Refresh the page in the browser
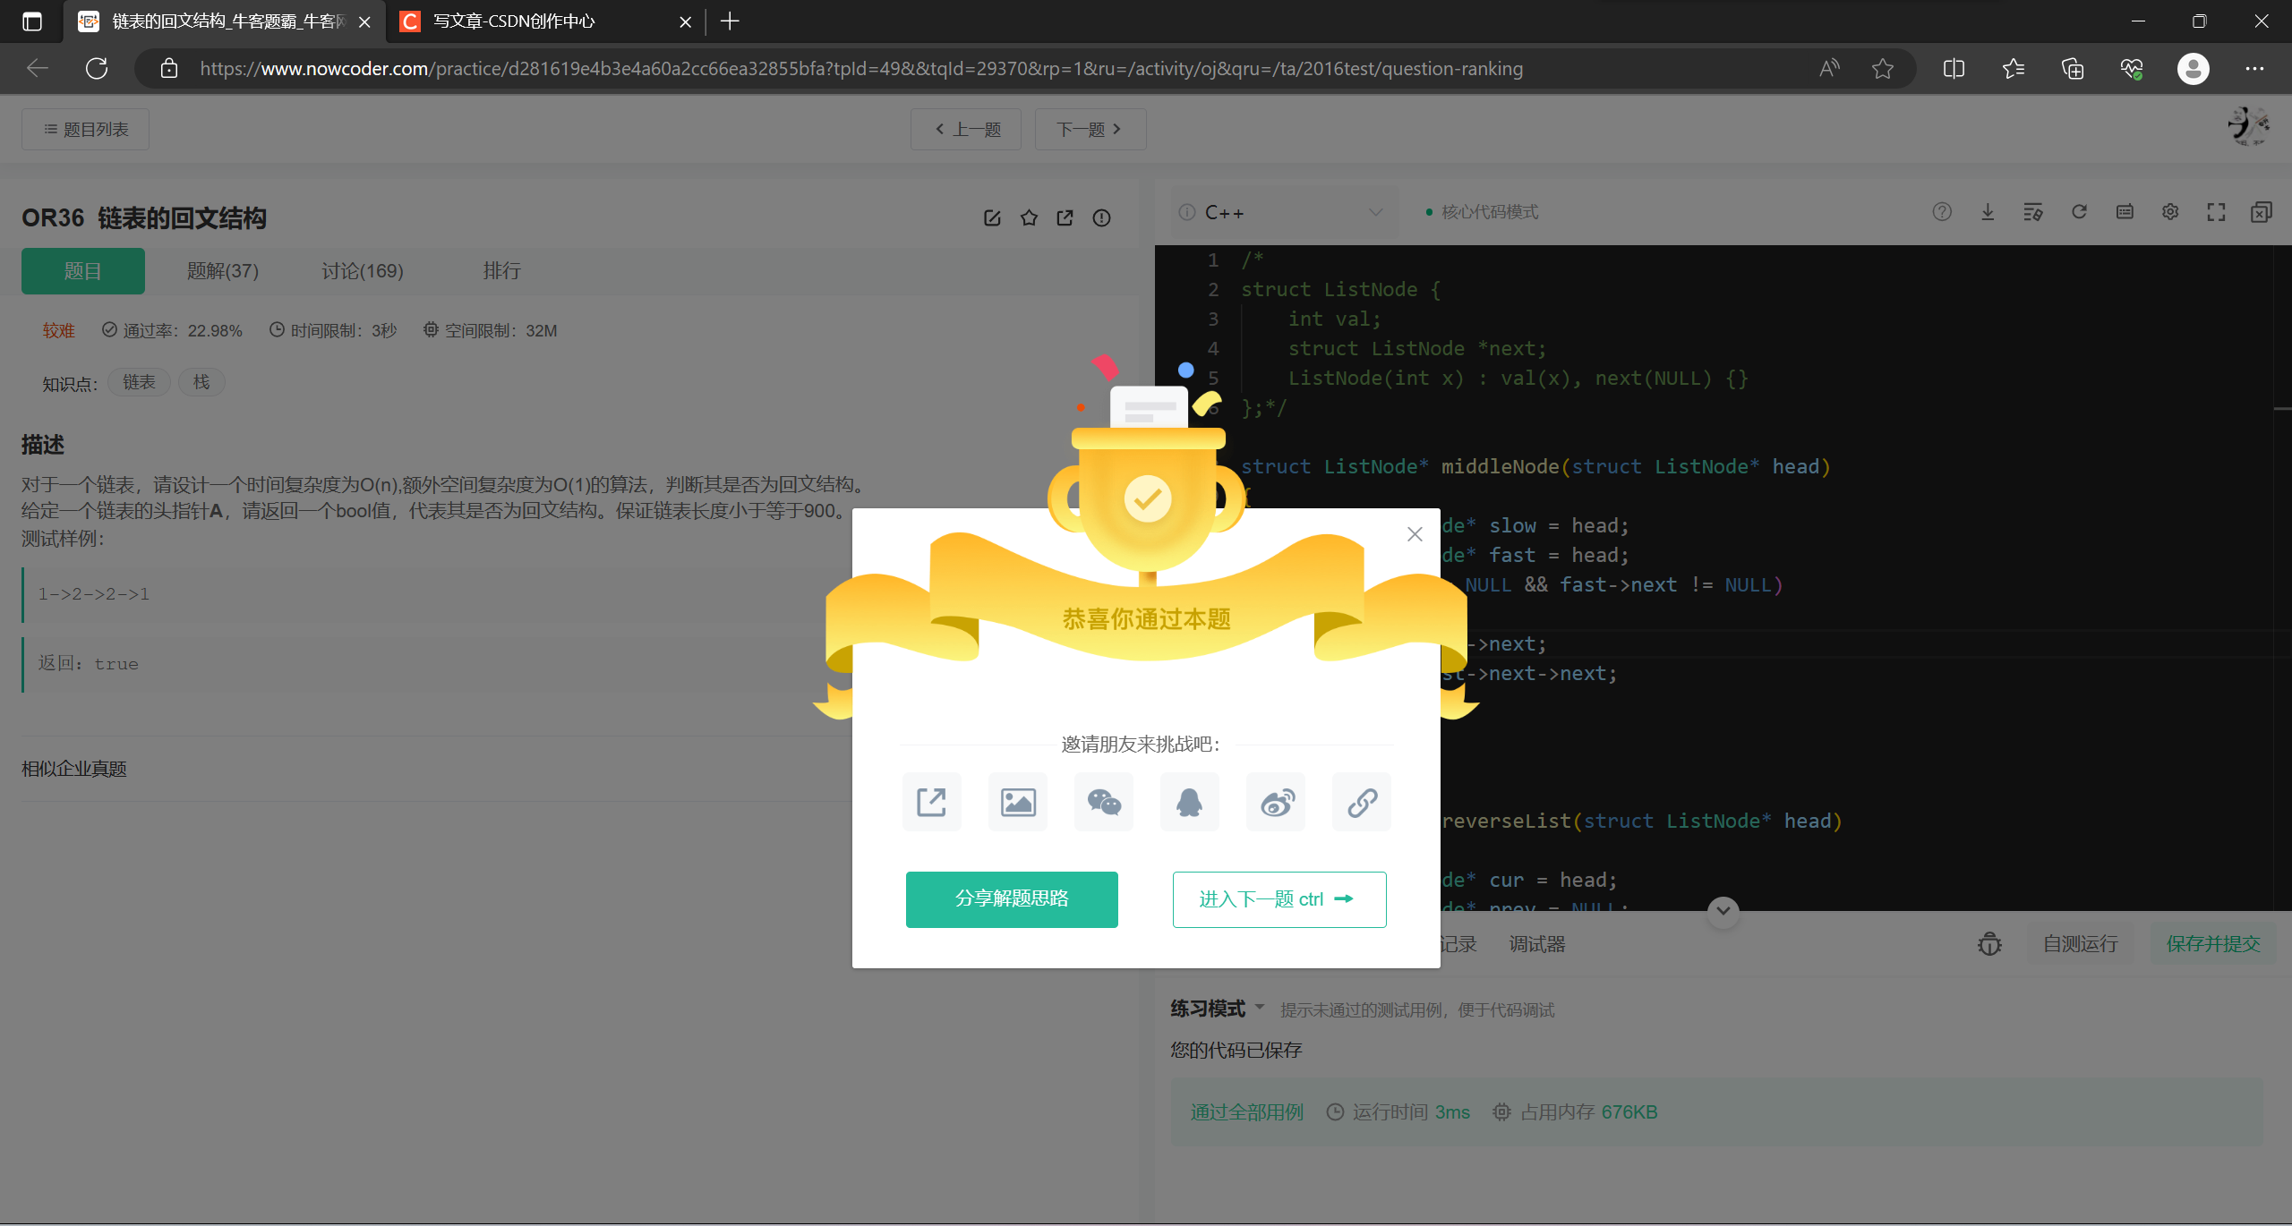This screenshot has height=1226, width=2292. click(x=97, y=69)
